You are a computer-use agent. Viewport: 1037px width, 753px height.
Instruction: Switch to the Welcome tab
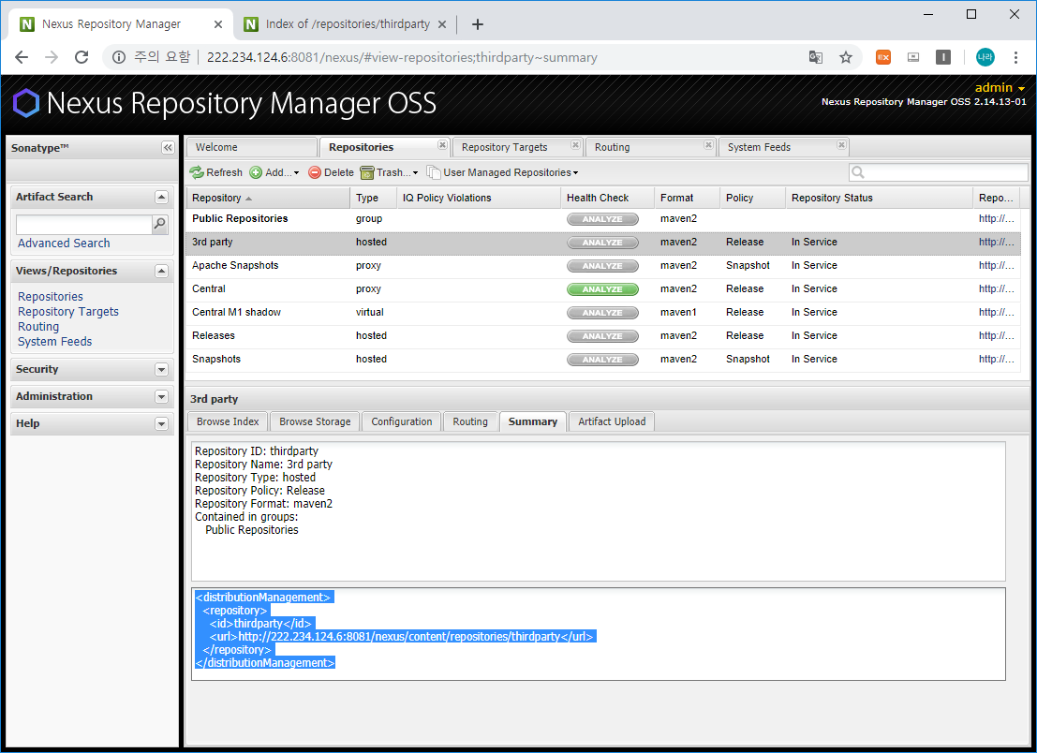tap(251, 147)
